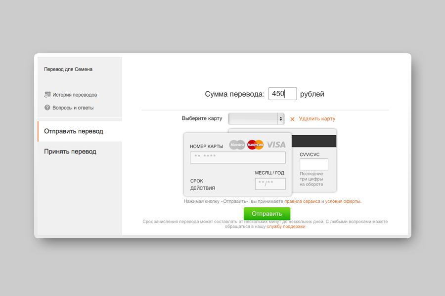The height and width of the screenshot is (296, 445).
Task: Open the 'История переводов' link
Action: pos(75,95)
